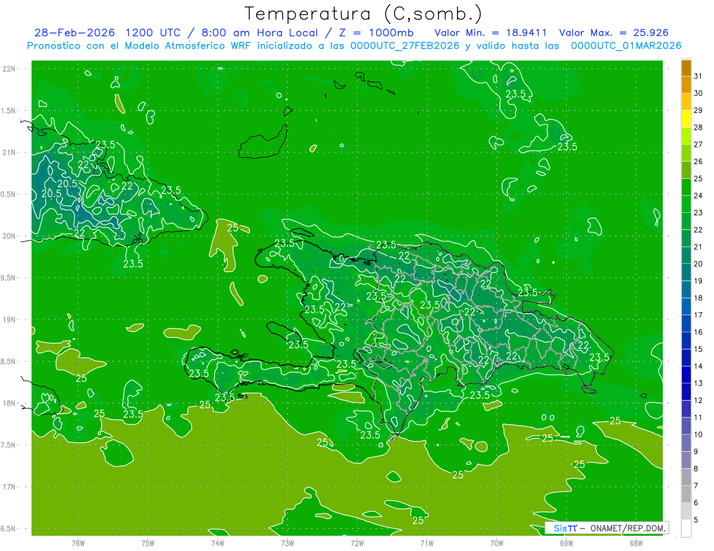Click the '19N' latitude axis label
714x551 pixels.
click(x=8, y=320)
